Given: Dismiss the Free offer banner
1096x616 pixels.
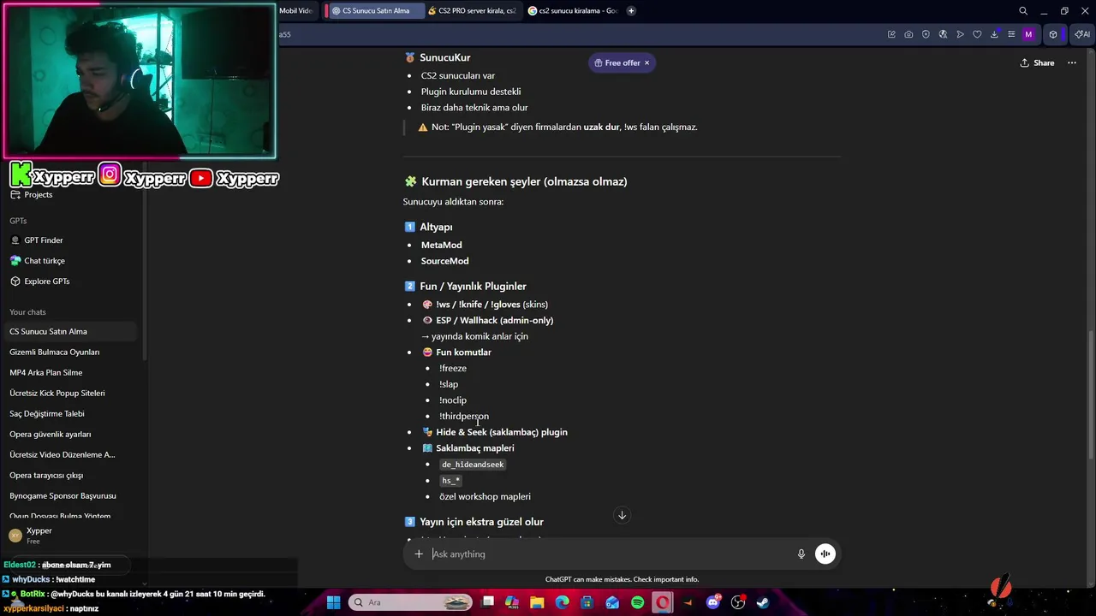Looking at the screenshot, I should pyautogui.click(x=646, y=62).
